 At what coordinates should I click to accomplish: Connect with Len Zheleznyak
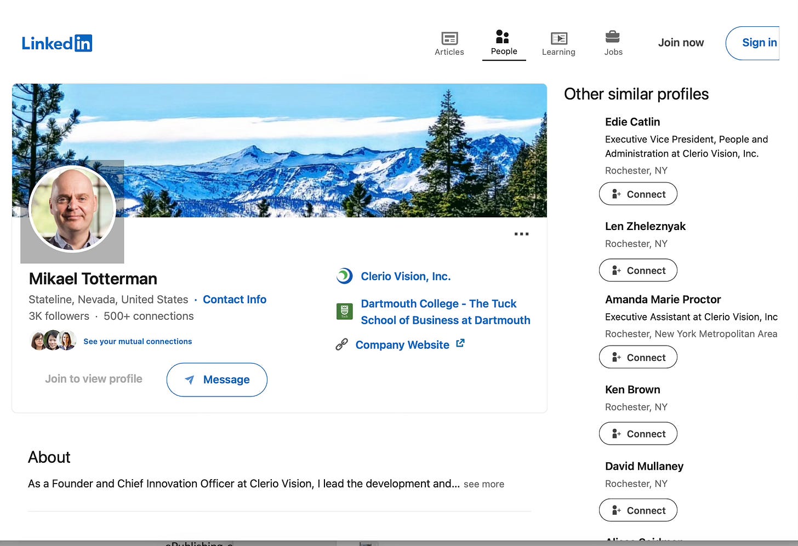pos(638,271)
